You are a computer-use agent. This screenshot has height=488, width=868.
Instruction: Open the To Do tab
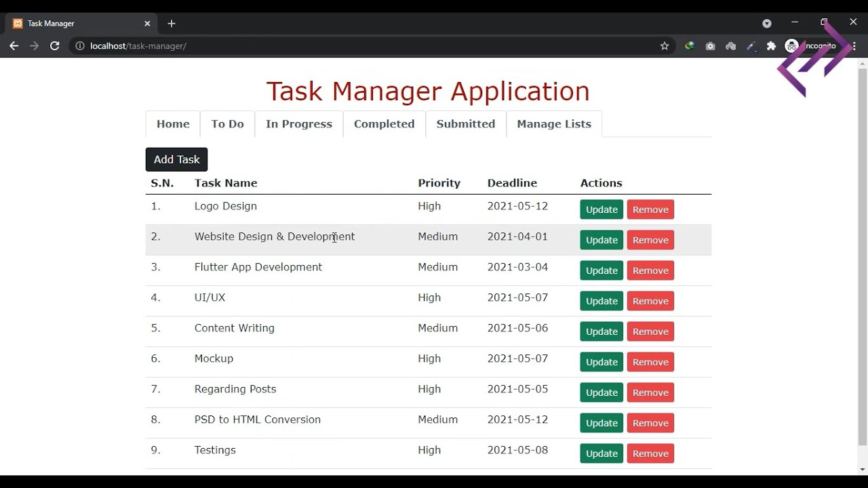pyautogui.click(x=227, y=124)
